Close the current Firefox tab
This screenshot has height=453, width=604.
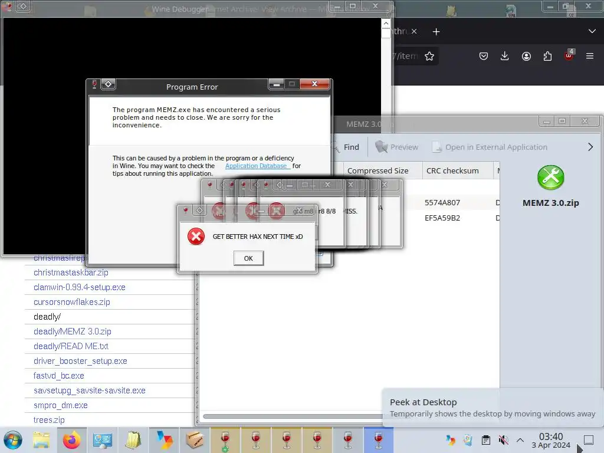[414, 31]
